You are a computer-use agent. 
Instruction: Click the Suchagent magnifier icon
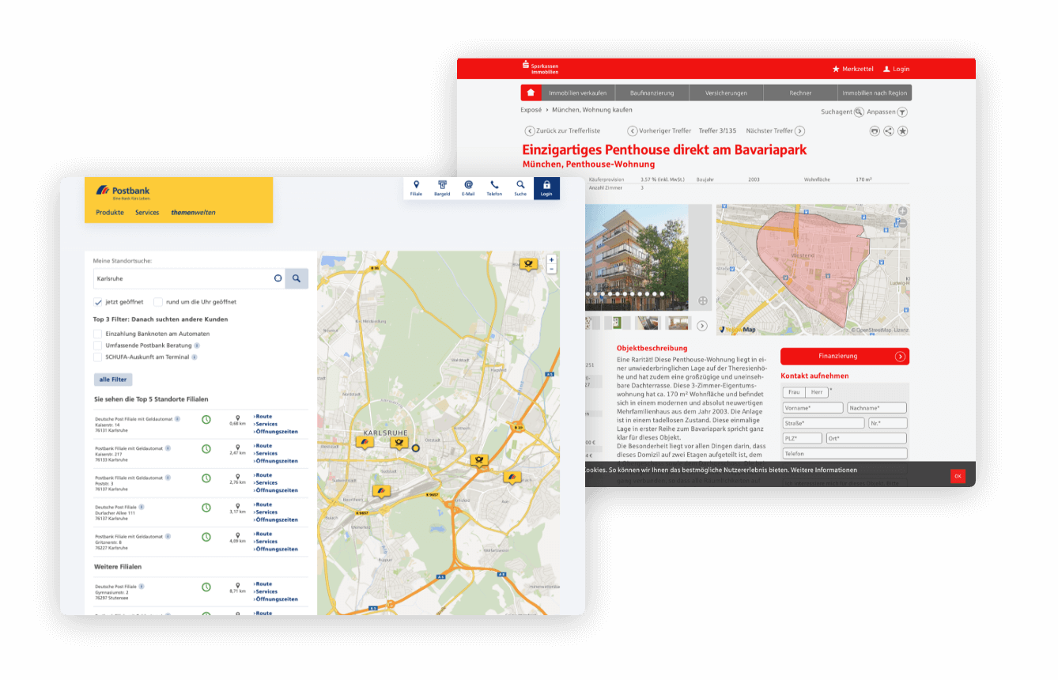coord(859,112)
